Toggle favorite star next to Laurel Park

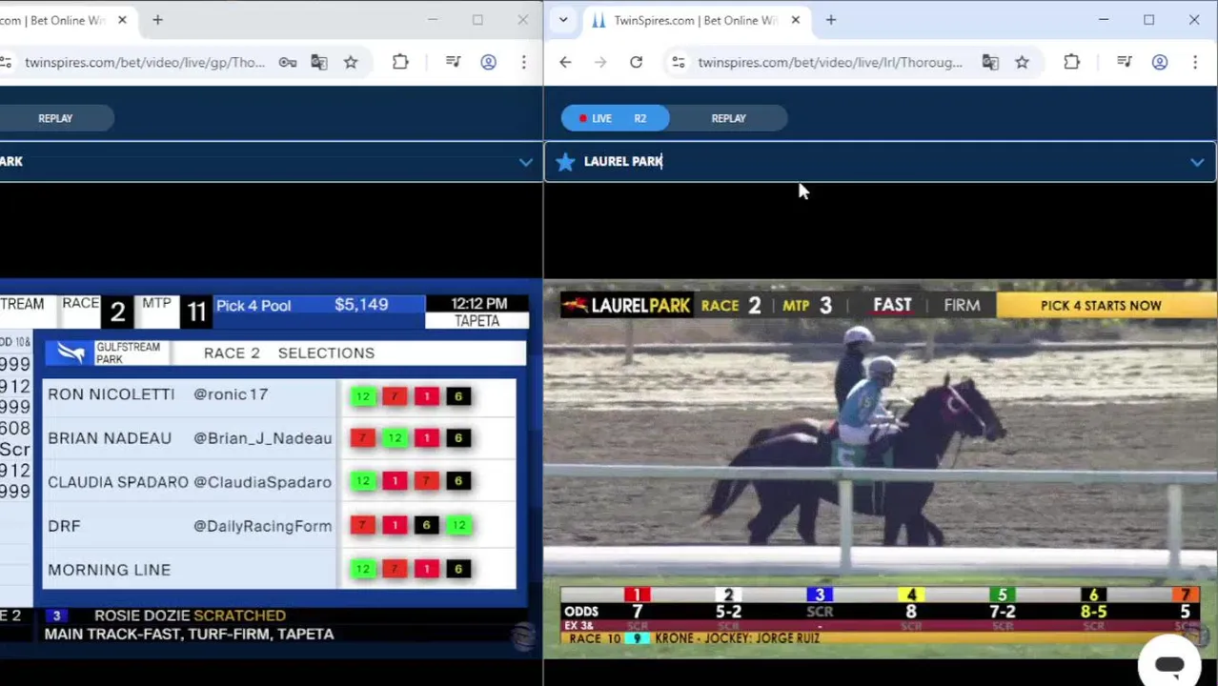pos(565,161)
